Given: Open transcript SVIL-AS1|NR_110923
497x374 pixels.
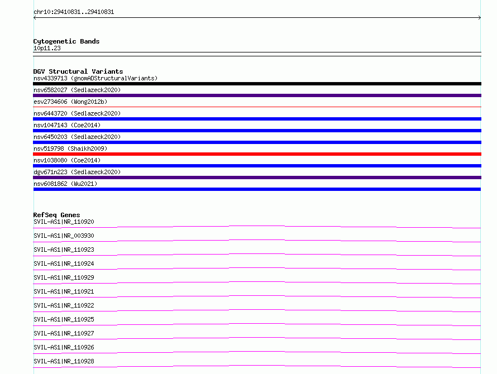Looking at the screenshot, I should [64, 250].
